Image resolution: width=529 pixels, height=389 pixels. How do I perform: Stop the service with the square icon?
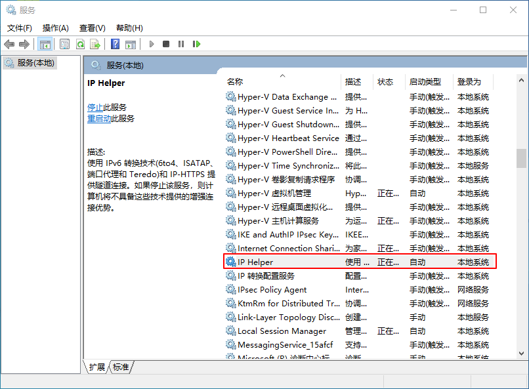(x=166, y=43)
